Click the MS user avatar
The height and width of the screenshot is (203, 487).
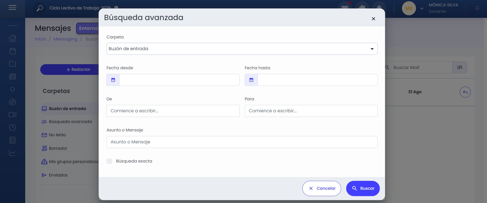coord(409,8)
